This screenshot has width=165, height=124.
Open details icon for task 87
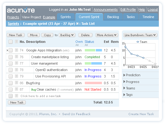click(17, 89)
